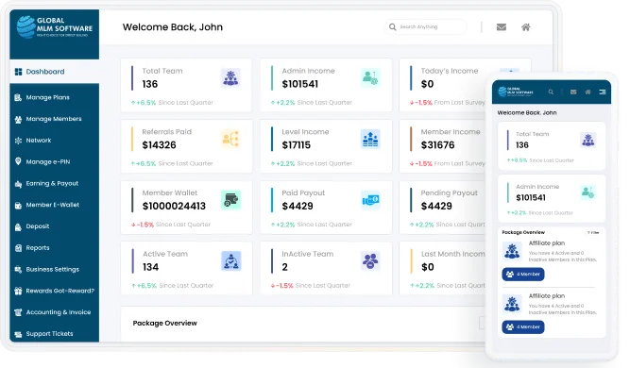Click the Paid Payout card icon
This screenshot has height=368, width=630.
pyautogui.click(x=370, y=200)
